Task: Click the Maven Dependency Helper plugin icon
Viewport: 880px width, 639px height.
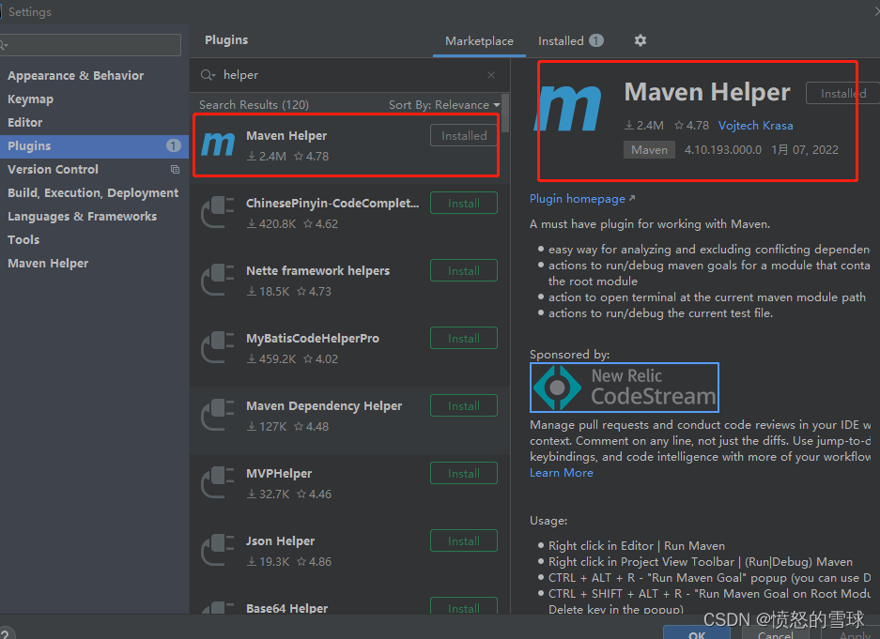Action: pyautogui.click(x=218, y=415)
